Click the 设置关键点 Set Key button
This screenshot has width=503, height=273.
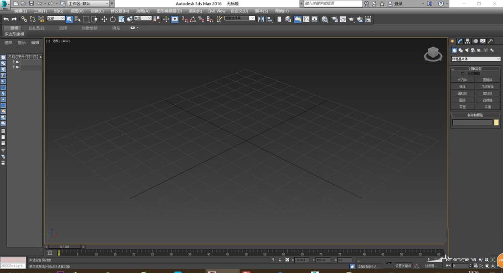403,265
